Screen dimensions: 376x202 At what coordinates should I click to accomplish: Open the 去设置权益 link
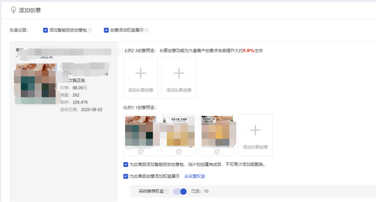[195, 176]
